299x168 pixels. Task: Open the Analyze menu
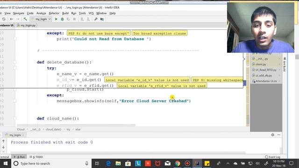41,13
